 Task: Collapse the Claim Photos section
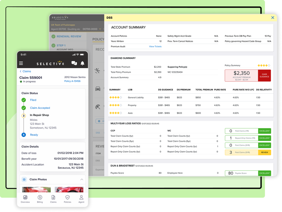pos(82,179)
